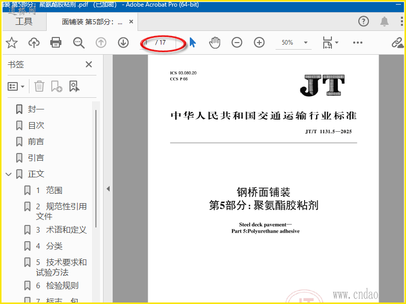Open the 前言 bookmark
Image resolution: width=406 pixels, height=304 pixels.
point(36,142)
